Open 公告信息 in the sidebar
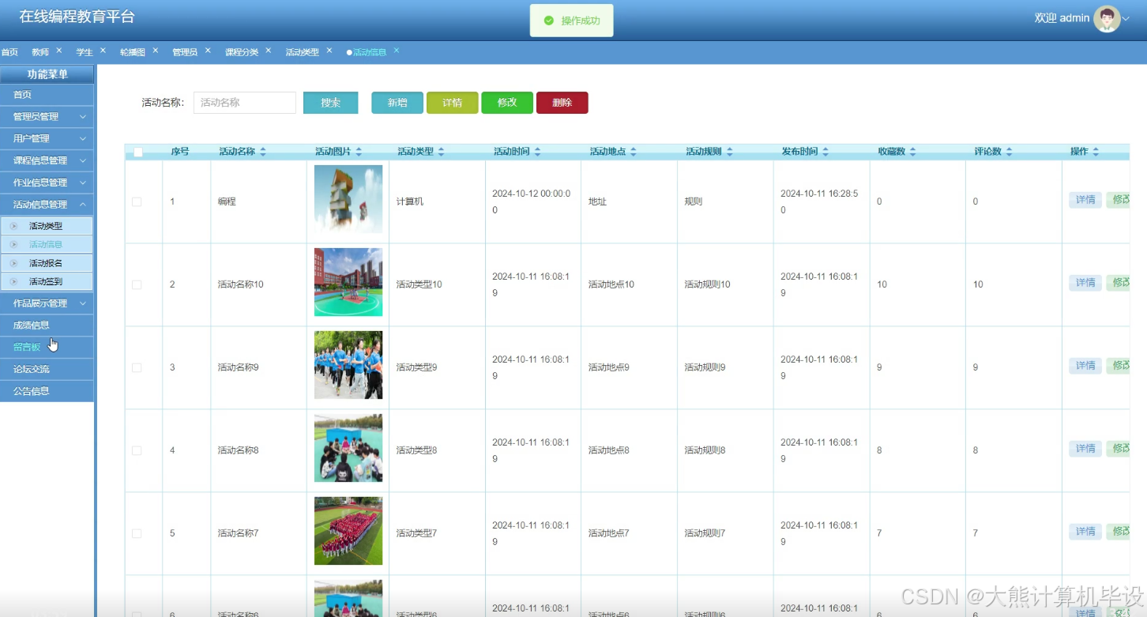1147x617 pixels. coord(47,391)
